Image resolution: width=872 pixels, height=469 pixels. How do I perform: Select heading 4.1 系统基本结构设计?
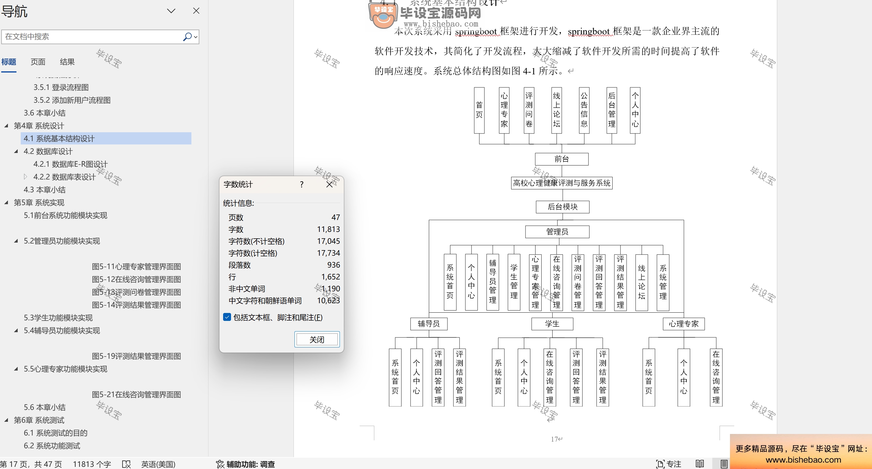tap(106, 138)
